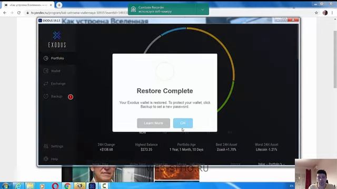Click the Highest Balance $273.35 value

pyautogui.click(x=146, y=150)
